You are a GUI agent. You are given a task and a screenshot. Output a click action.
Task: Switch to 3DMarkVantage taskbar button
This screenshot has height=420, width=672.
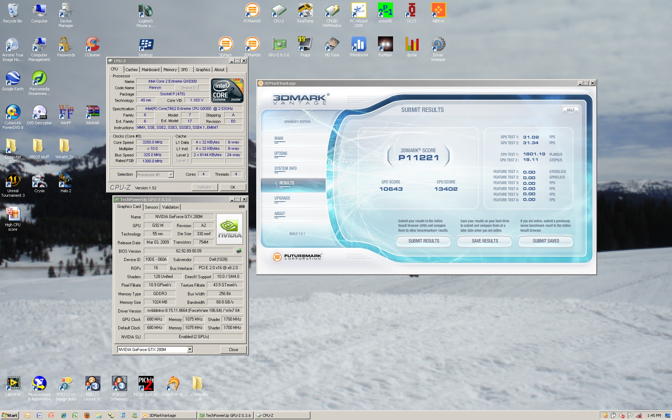(x=169, y=415)
